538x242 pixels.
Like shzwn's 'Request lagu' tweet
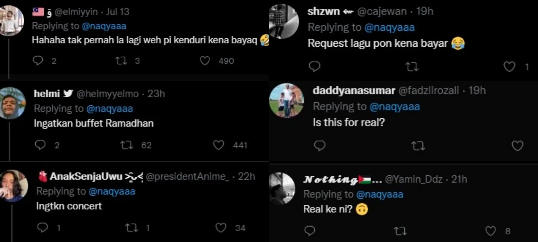point(509,67)
